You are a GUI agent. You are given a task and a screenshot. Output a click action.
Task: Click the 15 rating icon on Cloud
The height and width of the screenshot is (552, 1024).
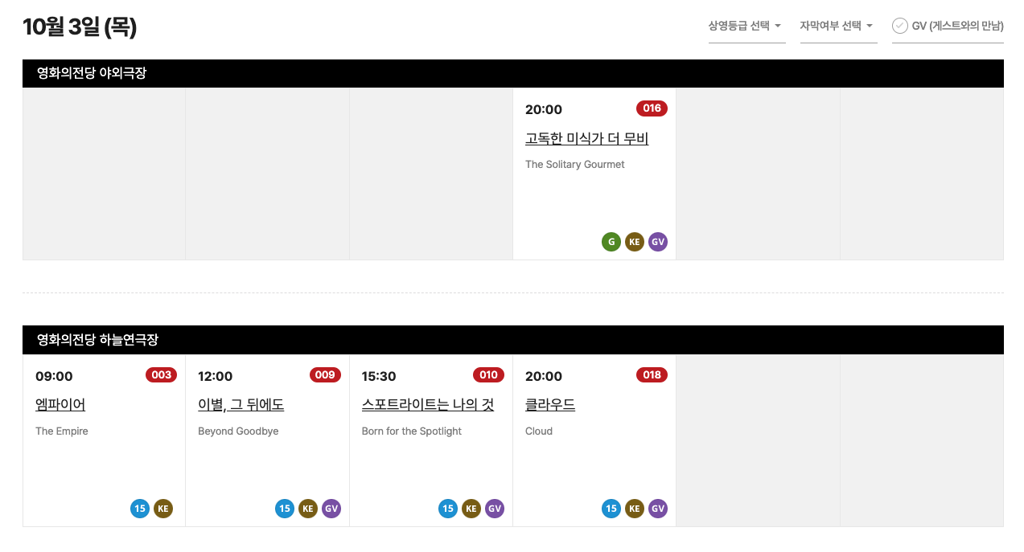pyautogui.click(x=611, y=509)
